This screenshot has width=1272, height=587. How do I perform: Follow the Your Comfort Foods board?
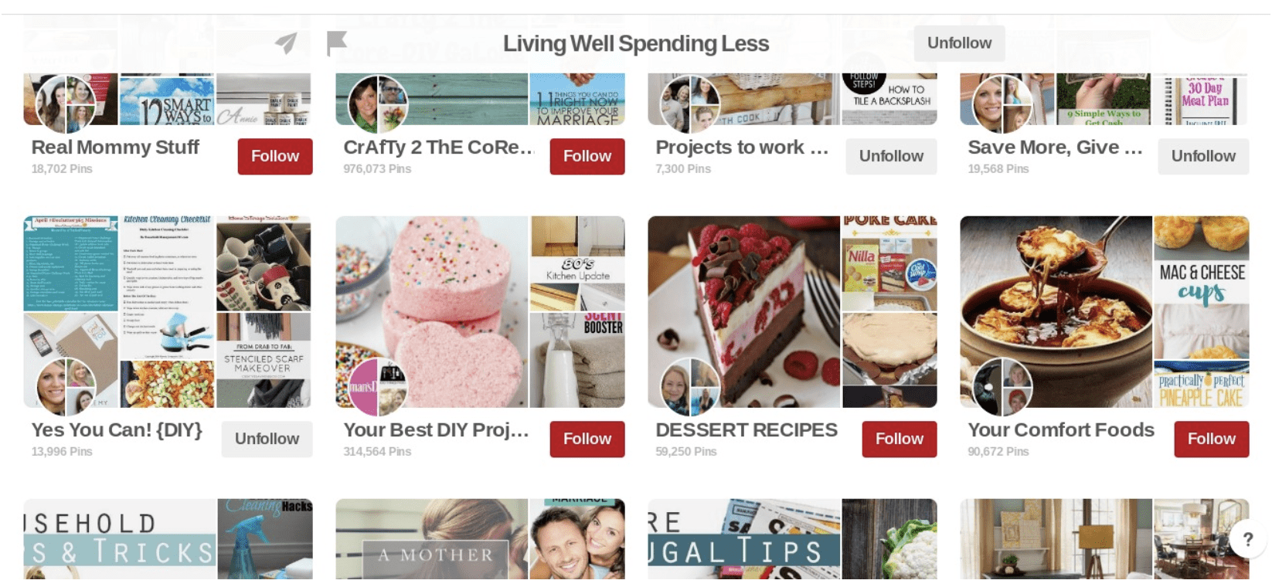(1212, 439)
